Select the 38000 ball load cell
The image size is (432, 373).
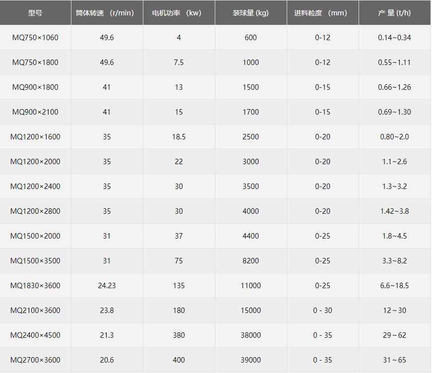coord(250,335)
